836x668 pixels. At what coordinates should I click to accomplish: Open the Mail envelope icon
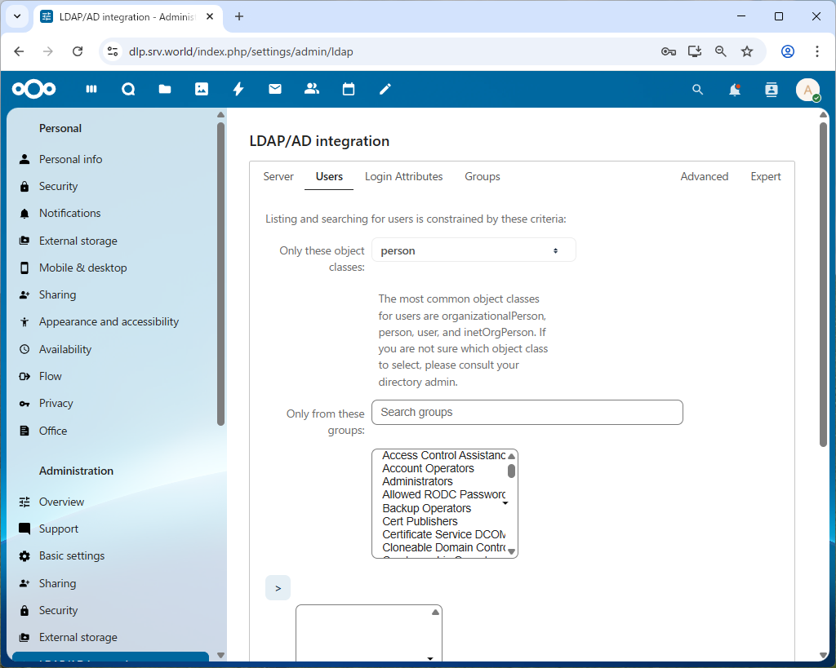pos(275,90)
